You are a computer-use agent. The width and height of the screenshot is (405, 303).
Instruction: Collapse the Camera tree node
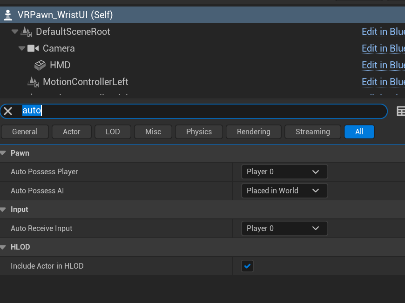tap(22, 48)
